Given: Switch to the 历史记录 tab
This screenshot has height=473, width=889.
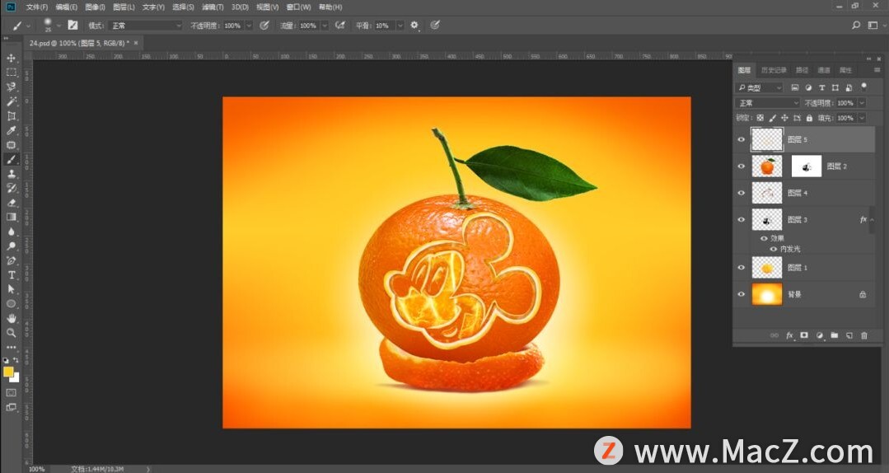Looking at the screenshot, I should [774, 70].
